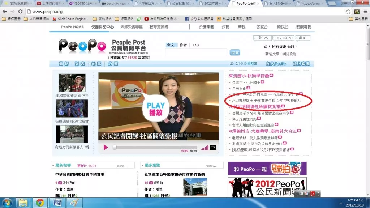Open 公視 link in the top navigation
The height and width of the screenshot is (208, 370).
[x=225, y=27]
